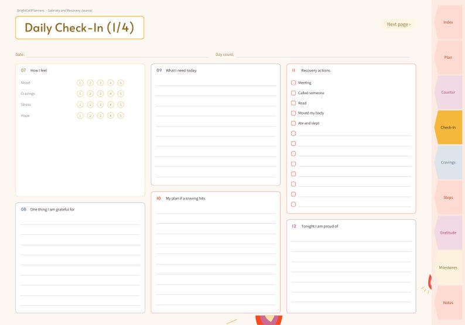
Task: Rate Cravings as 4
Action: [x=111, y=94]
